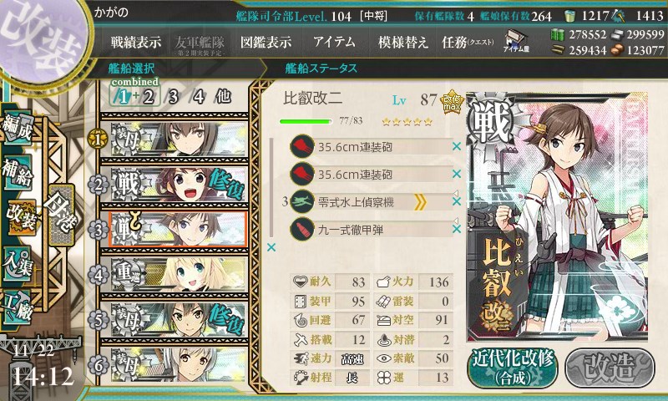Return to 母港 home port button
The height and width of the screenshot is (401, 668).
61,215
